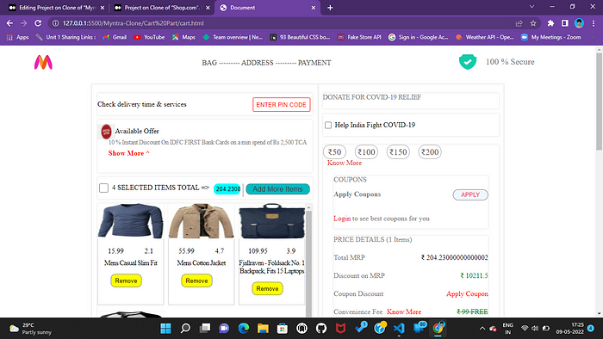Click the Login link for coupons
Image resolution: width=603 pixels, height=339 pixels.
point(342,219)
